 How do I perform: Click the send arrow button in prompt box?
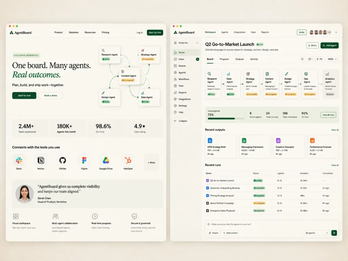(x=334, y=233)
